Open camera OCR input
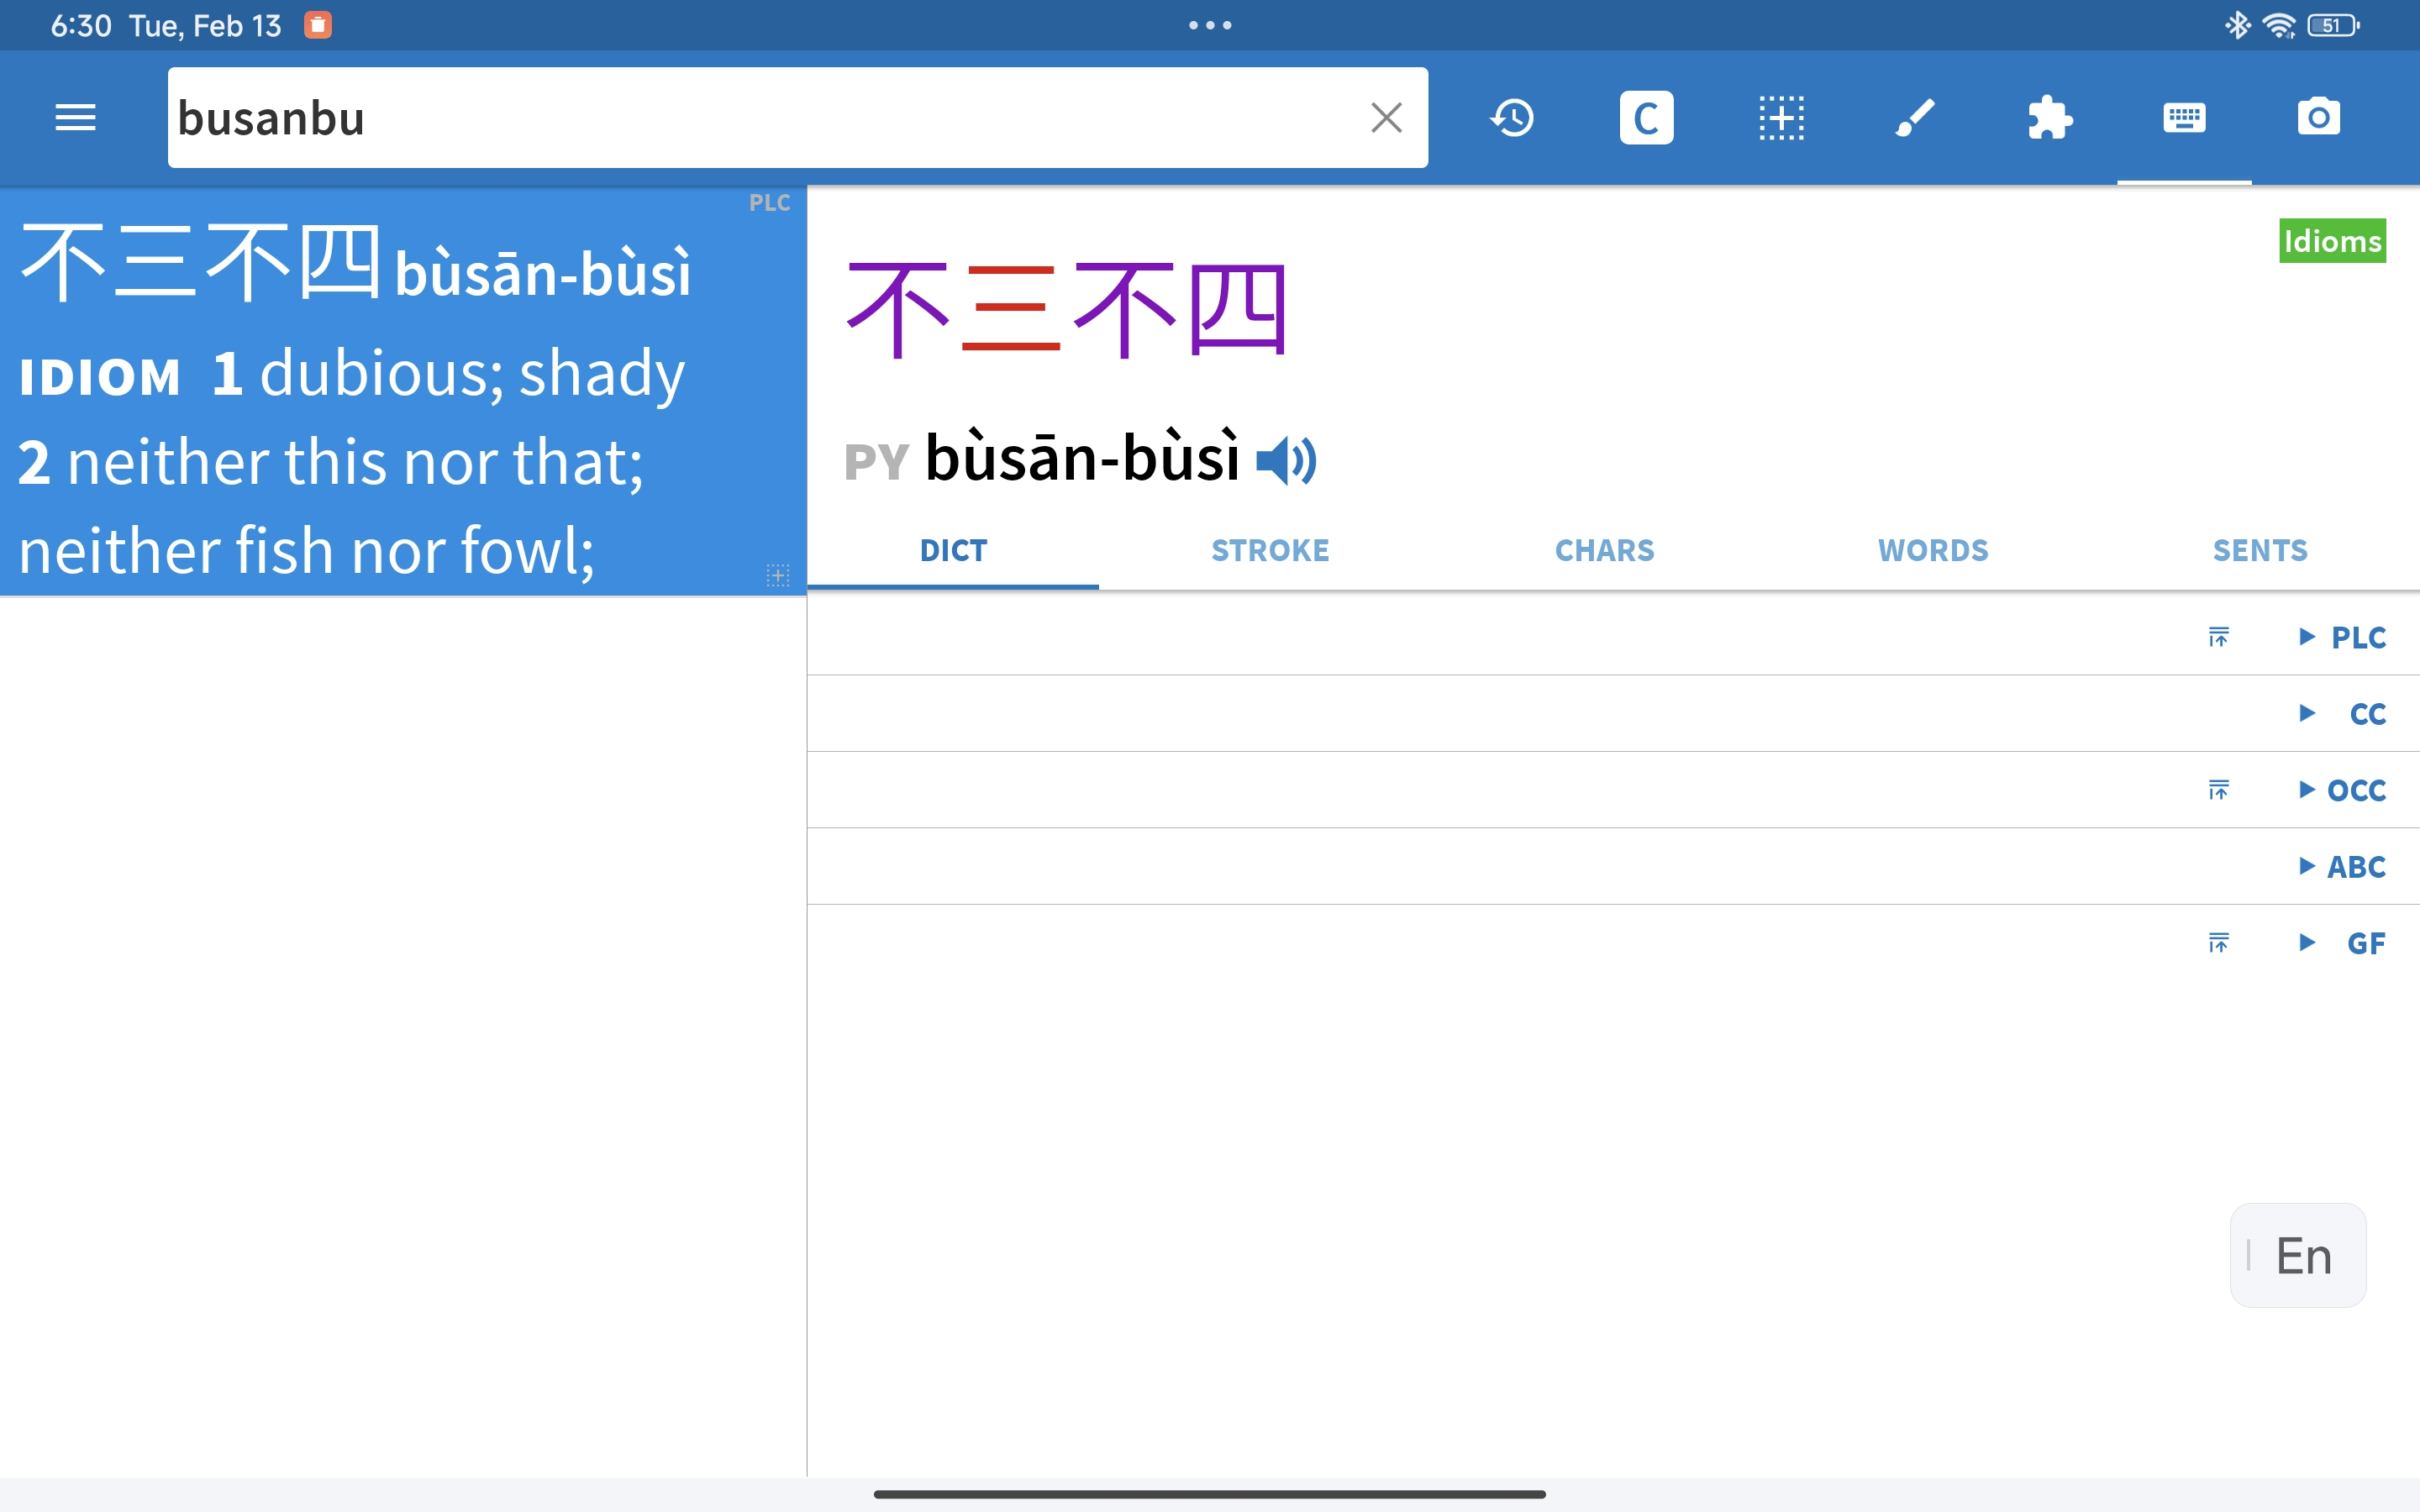The height and width of the screenshot is (1512, 2420). click(2318, 118)
